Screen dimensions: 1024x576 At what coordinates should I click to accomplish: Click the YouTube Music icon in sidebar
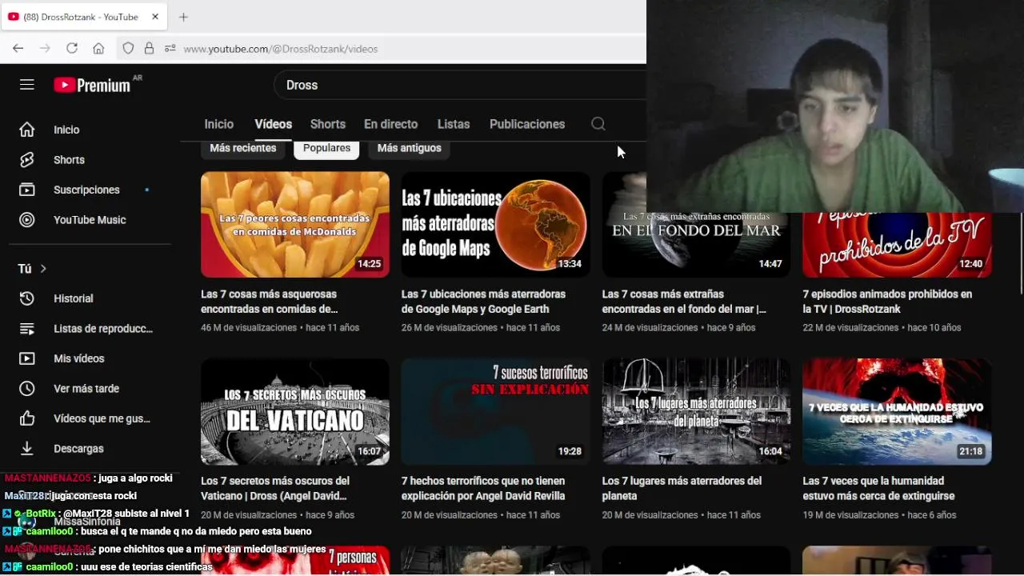pos(27,220)
